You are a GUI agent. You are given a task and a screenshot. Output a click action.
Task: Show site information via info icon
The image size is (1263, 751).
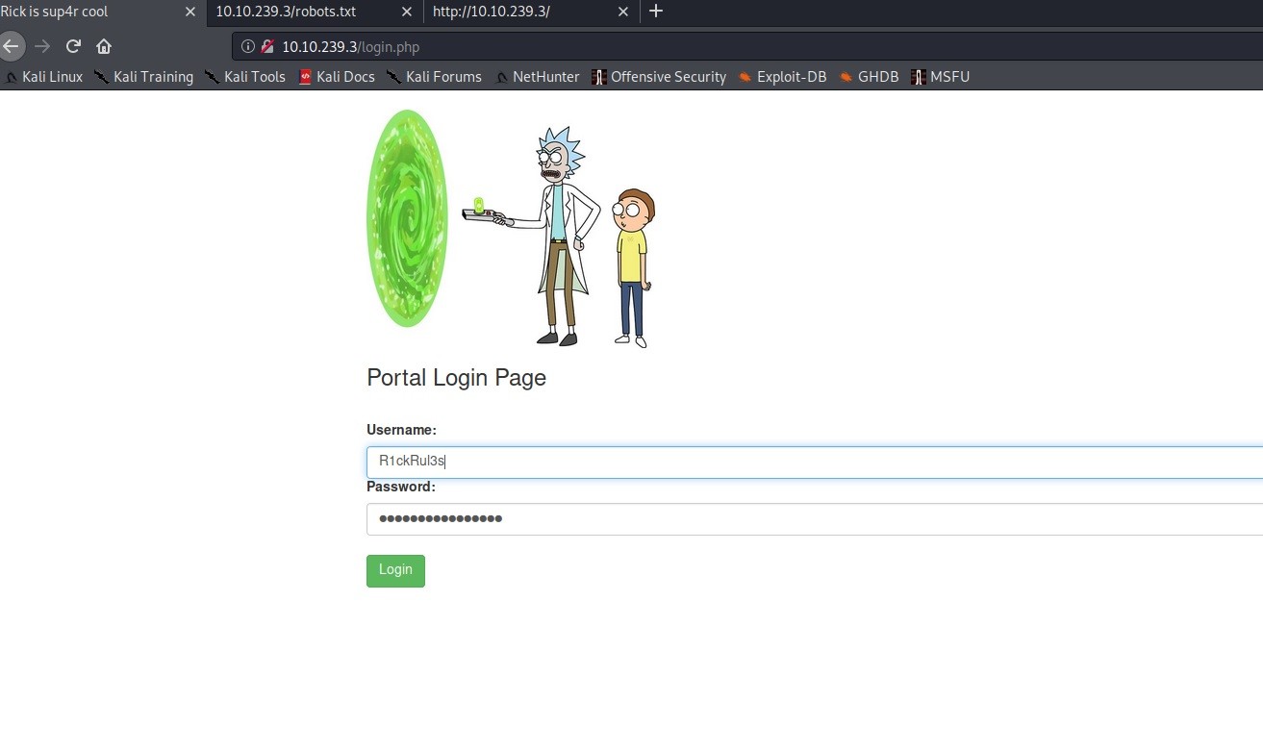[x=248, y=46]
